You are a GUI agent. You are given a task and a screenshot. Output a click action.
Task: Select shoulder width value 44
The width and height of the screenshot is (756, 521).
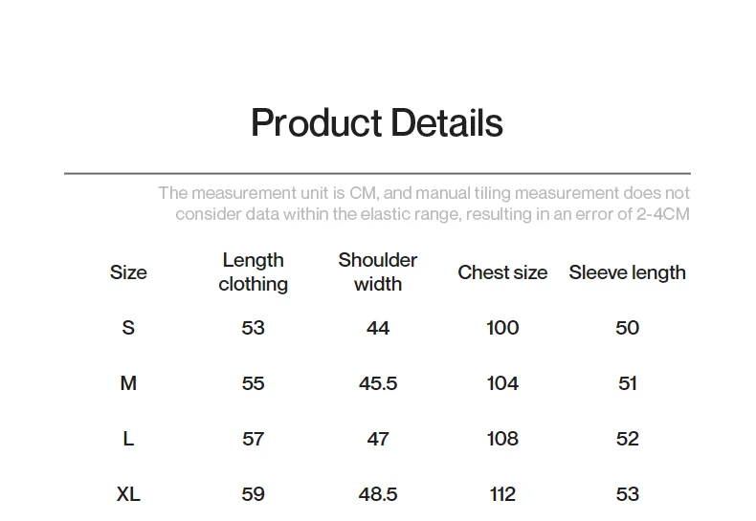[x=378, y=328]
